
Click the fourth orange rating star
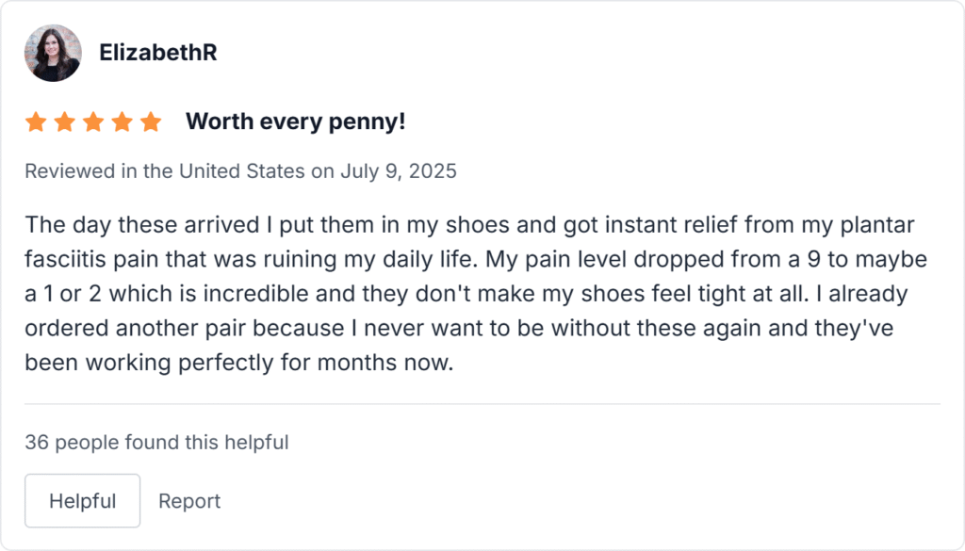pos(122,122)
